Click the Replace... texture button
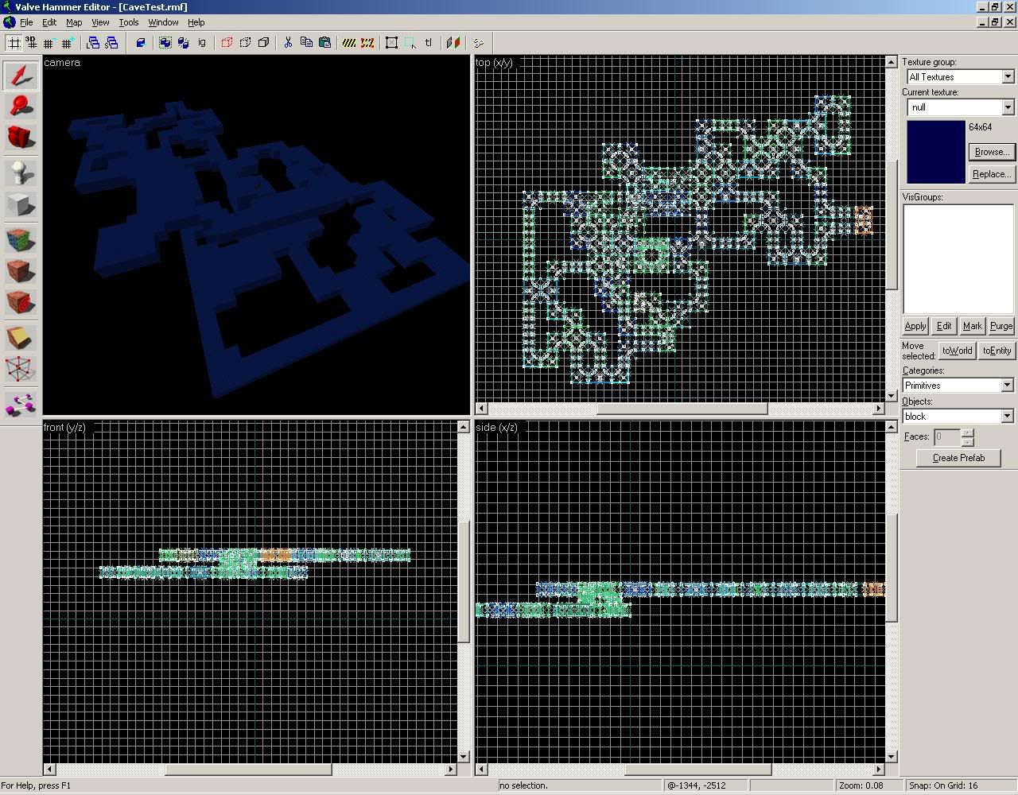Screen dimensions: 1018x795 tap(992, 174)
